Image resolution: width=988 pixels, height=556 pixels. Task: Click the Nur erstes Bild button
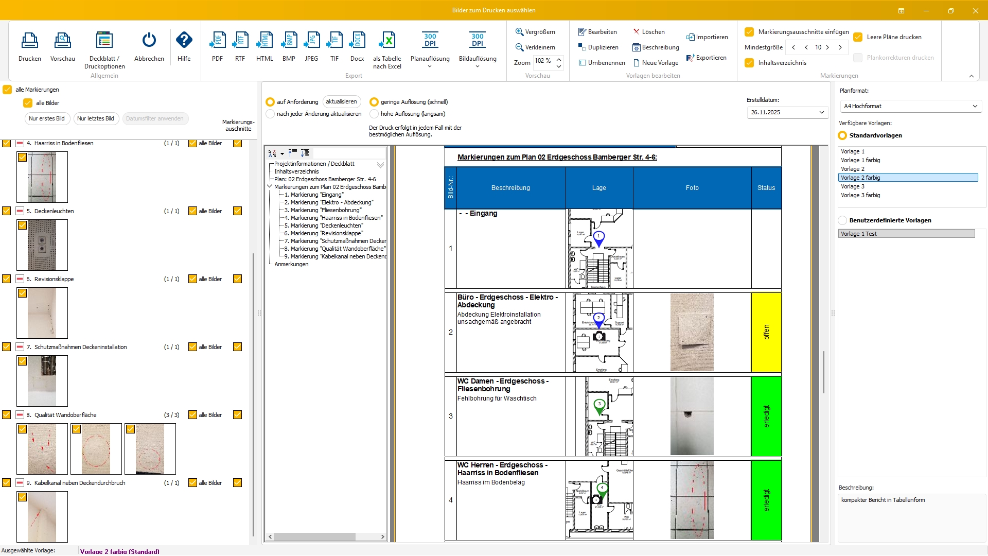(47, 118)
